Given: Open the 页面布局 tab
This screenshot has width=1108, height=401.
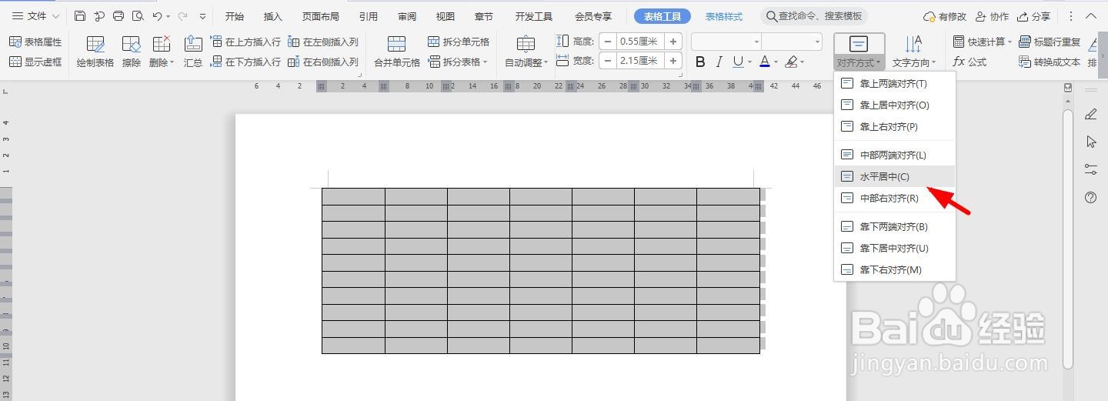Looking at the screenshot, I should pos(320,16).
